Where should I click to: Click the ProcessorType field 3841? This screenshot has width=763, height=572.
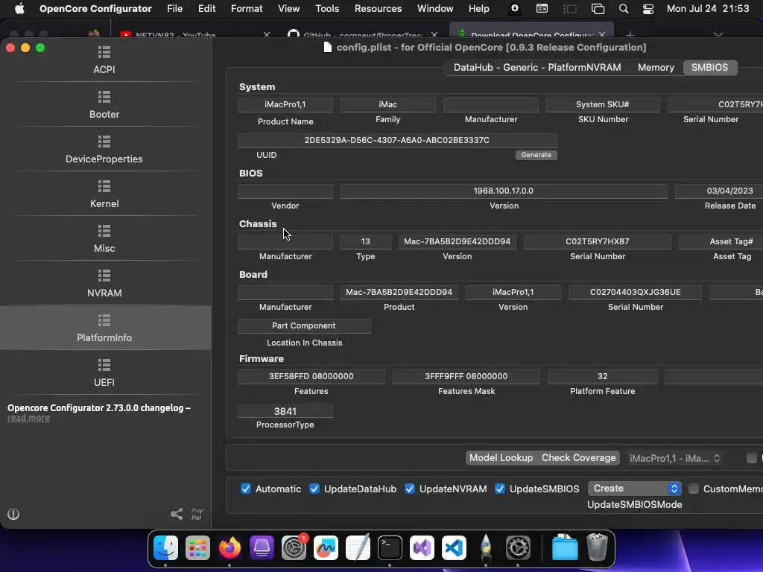point(285,411)
